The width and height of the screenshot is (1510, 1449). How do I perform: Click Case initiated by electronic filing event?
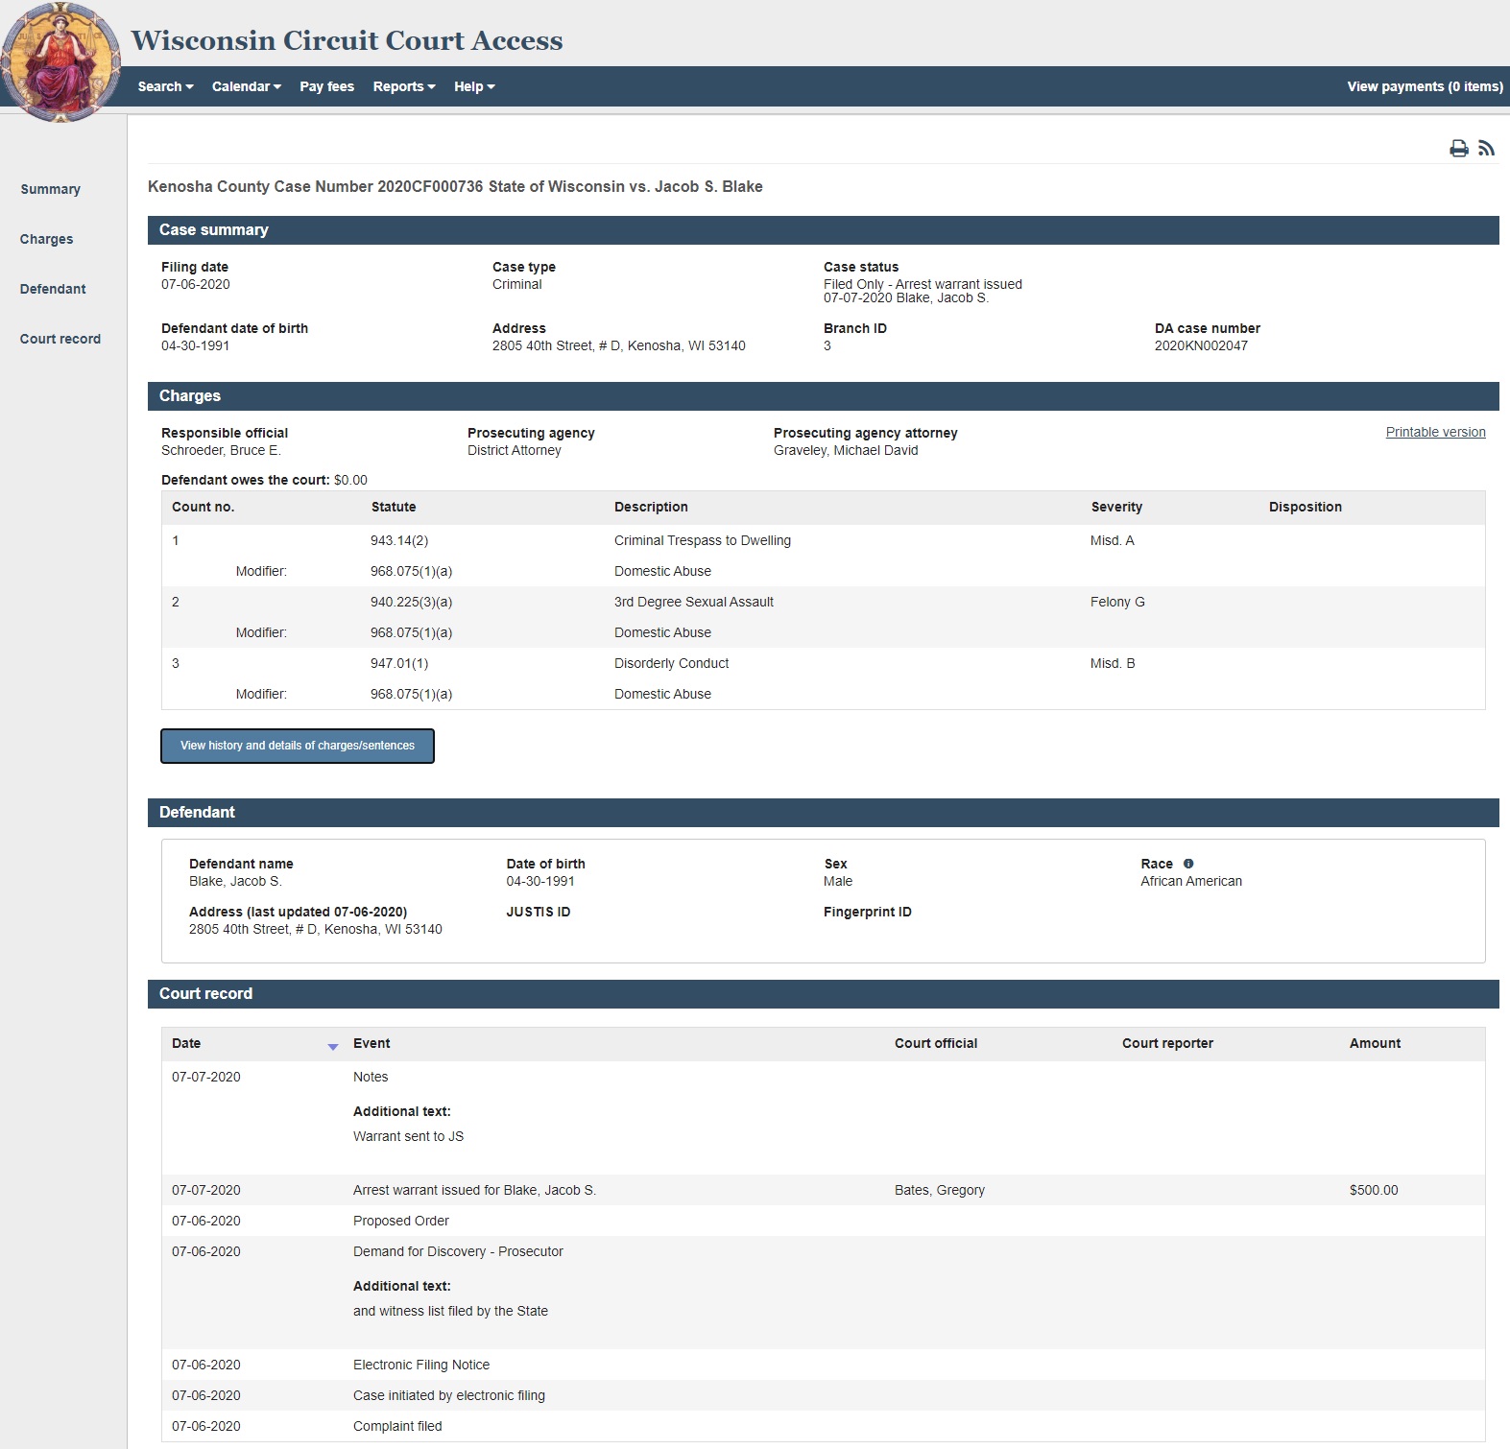(449, 1395)
